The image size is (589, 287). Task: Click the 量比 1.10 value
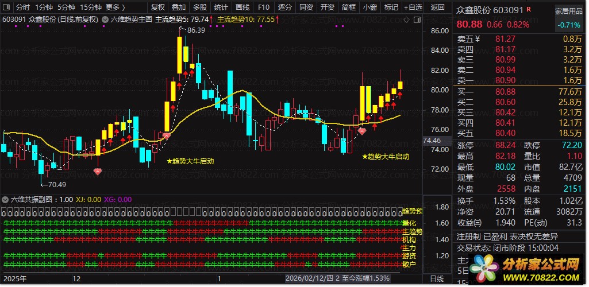point(573,156)
